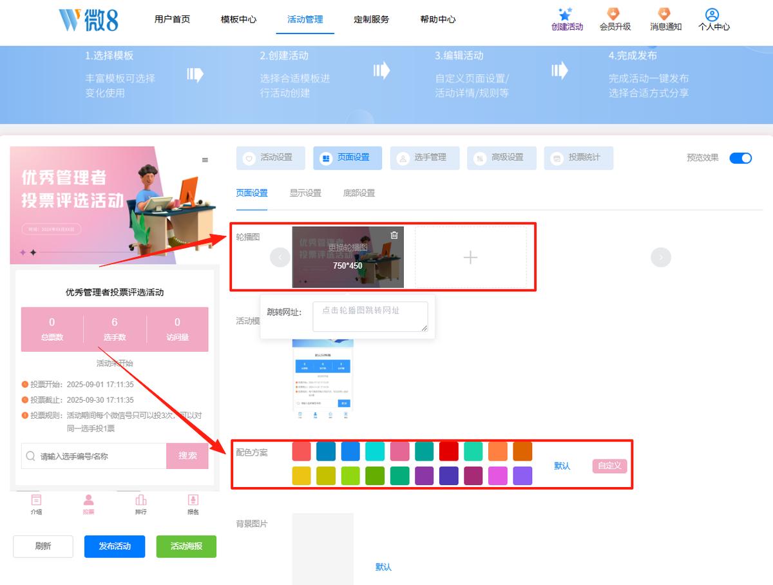Open 消息通知 notifications icon

pos(665,14)
